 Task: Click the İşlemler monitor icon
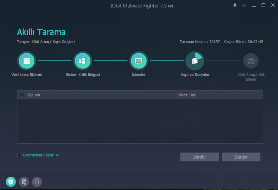139,61
